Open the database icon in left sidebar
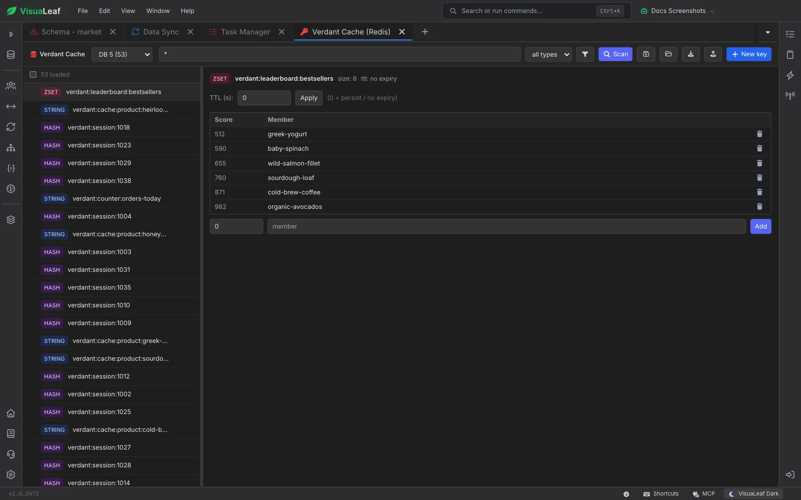801x500 pixels. 11,54
